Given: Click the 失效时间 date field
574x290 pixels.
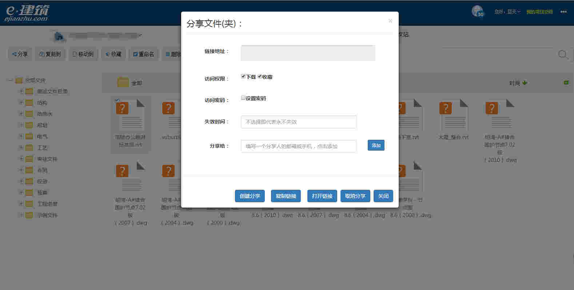Looking at the screenshot, I should (299, 122).
